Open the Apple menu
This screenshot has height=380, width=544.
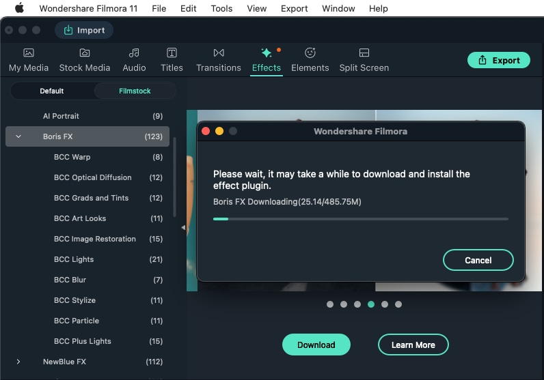[x=19, y=8]
